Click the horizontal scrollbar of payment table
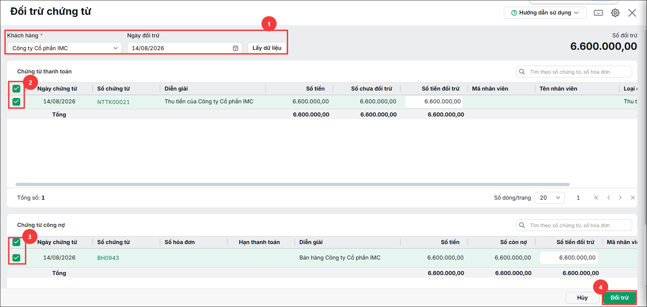 pyautogui.click(x=292, y=184)
